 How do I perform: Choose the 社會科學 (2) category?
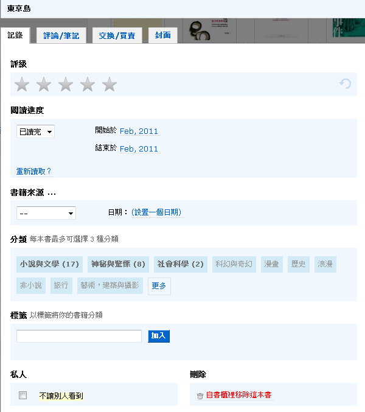(181, 264)
